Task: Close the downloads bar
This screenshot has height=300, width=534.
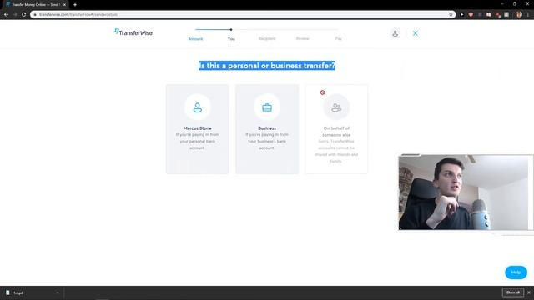Action: coord(529,292)
